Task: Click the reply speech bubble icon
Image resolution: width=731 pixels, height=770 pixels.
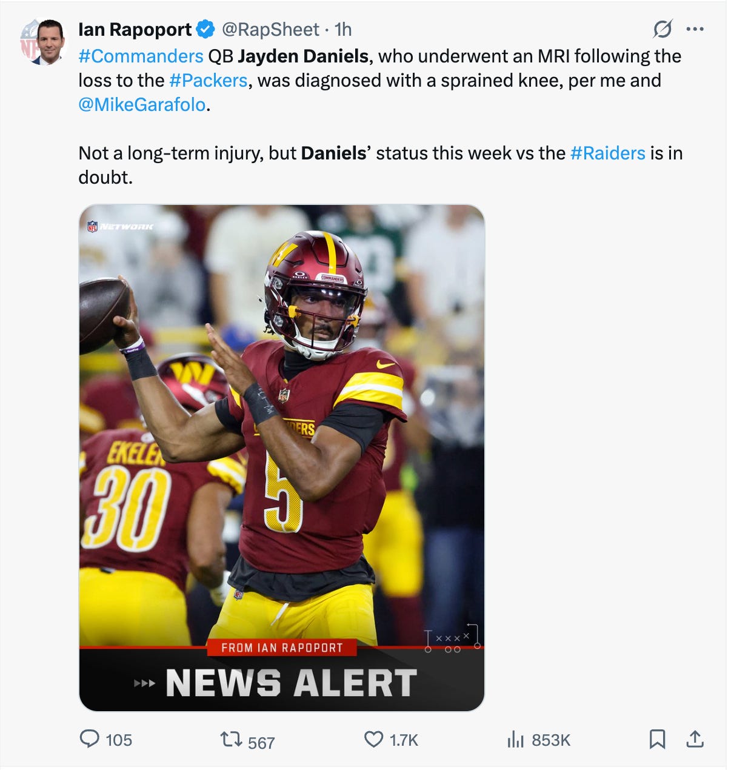Action: (x=90, y=739)
